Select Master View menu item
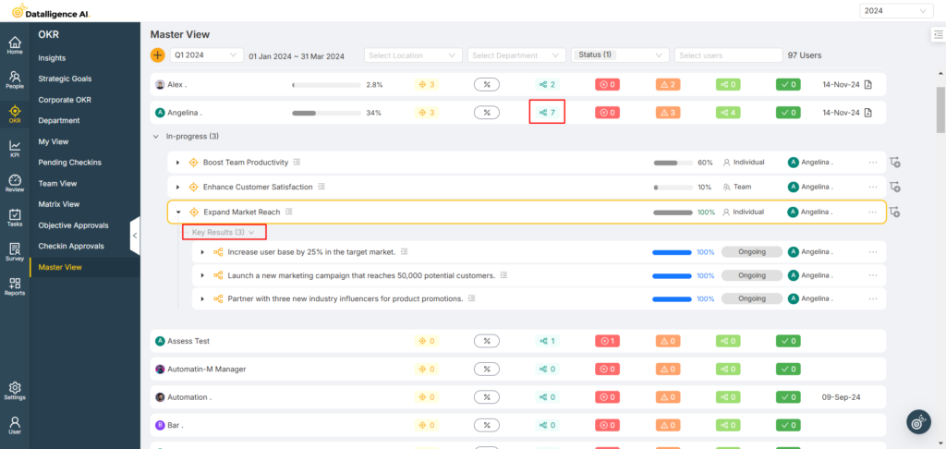The width and height of the screenshot is (946, 449). click(x=60, y=267)
